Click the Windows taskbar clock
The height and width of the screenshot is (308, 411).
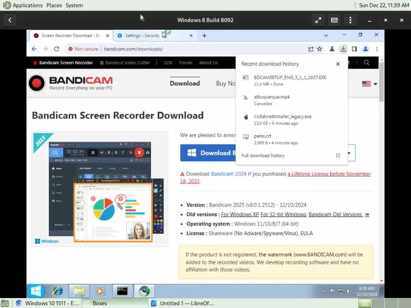tap(366, 291)
